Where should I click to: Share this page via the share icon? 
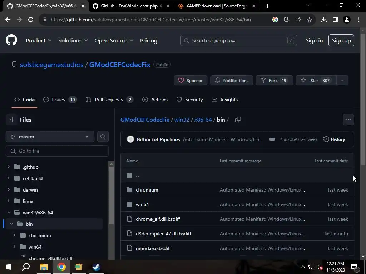[298, 20]
